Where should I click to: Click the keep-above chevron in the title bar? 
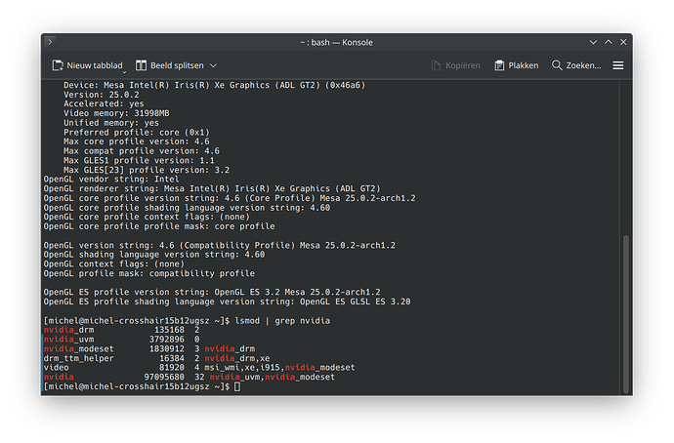point(609,42)
